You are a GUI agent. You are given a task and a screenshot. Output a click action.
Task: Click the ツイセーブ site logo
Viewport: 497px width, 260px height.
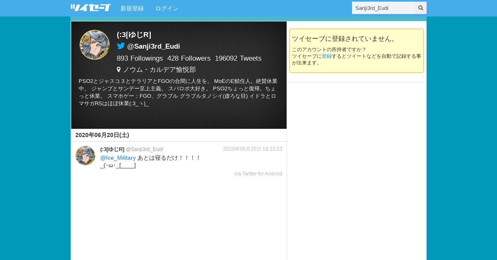[91, 8]
